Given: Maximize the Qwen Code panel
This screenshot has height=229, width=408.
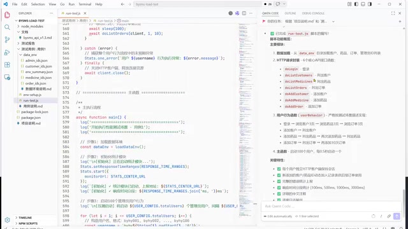Looking at the screenshot, I should pyautogui.click(x=393, y=13).
